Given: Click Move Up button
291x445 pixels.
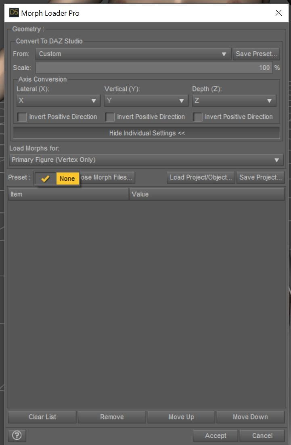Looking at the screenshot, I should click(181, 417).
